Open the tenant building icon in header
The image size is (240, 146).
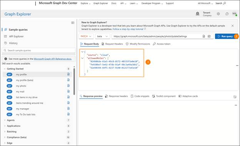[197, 14]
